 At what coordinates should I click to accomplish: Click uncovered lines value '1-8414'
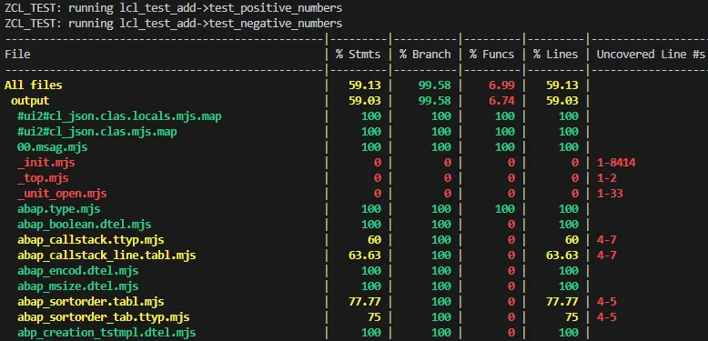tap(616, 163)
